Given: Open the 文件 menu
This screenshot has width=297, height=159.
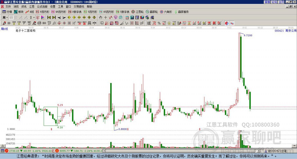Looking at the screenshot, I should pos(8,7).
